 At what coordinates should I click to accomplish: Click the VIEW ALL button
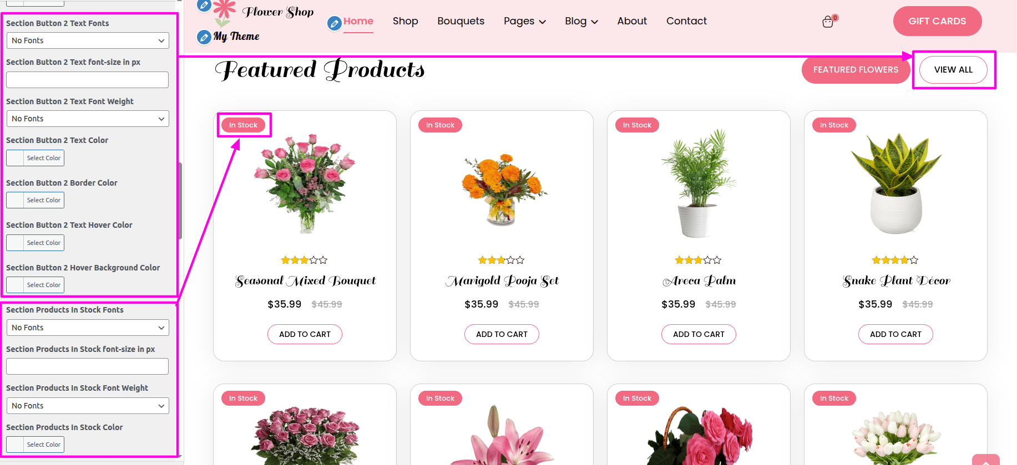tap(953, 70)
